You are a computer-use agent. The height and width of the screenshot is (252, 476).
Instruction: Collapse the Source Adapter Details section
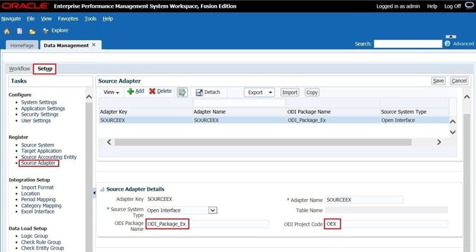[x=102, y=189]
